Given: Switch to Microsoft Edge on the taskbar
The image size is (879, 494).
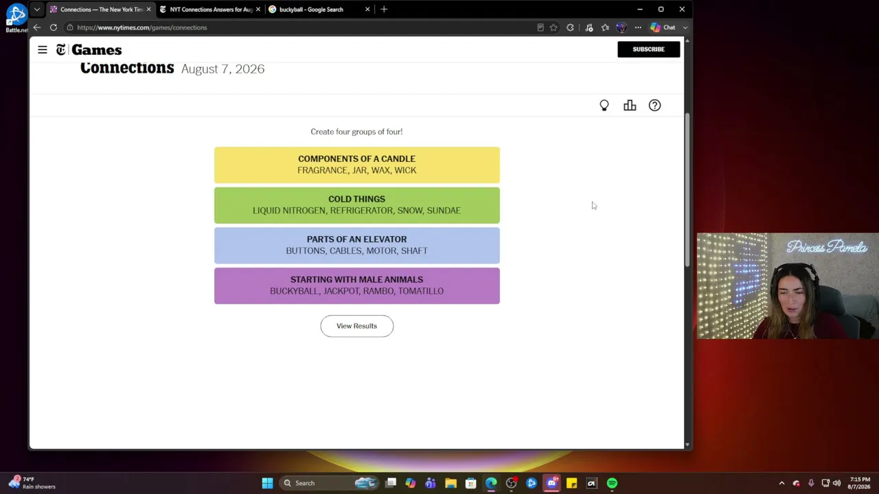Looking at the screenshot, I should (x=491, y=483).
